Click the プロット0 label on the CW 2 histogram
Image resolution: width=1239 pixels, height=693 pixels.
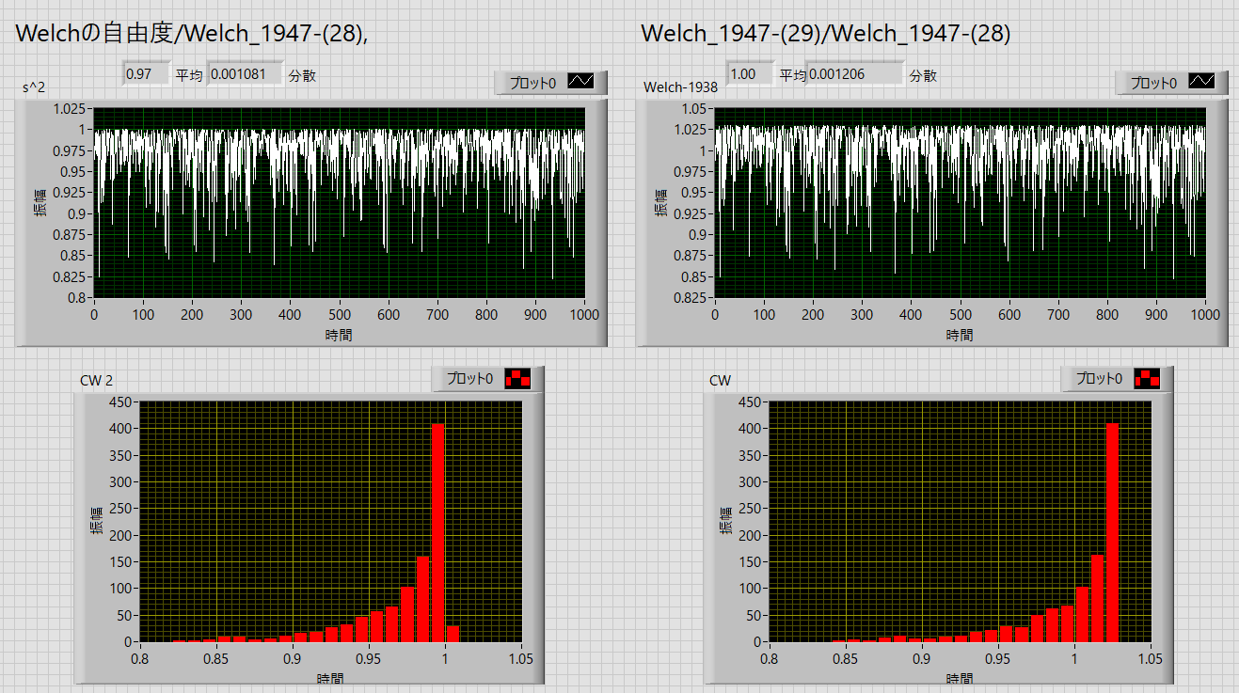(x=469, y=379)
